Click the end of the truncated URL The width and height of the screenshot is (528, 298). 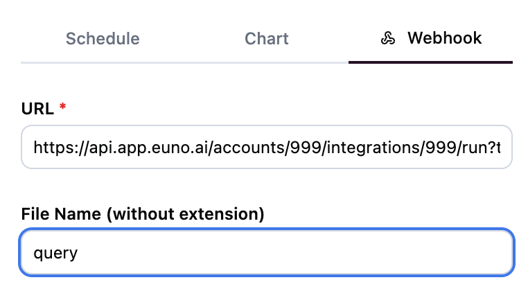(496, 147)
